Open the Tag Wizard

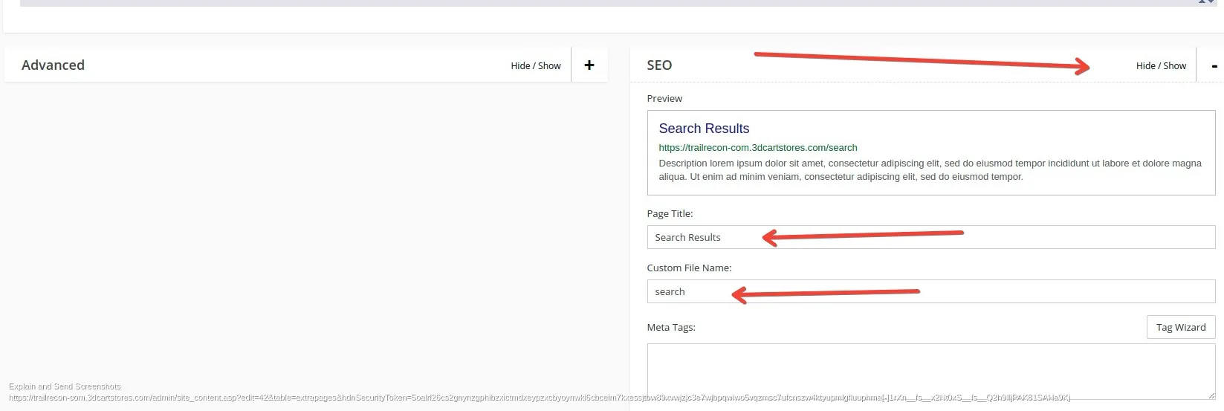(1180, 327)
